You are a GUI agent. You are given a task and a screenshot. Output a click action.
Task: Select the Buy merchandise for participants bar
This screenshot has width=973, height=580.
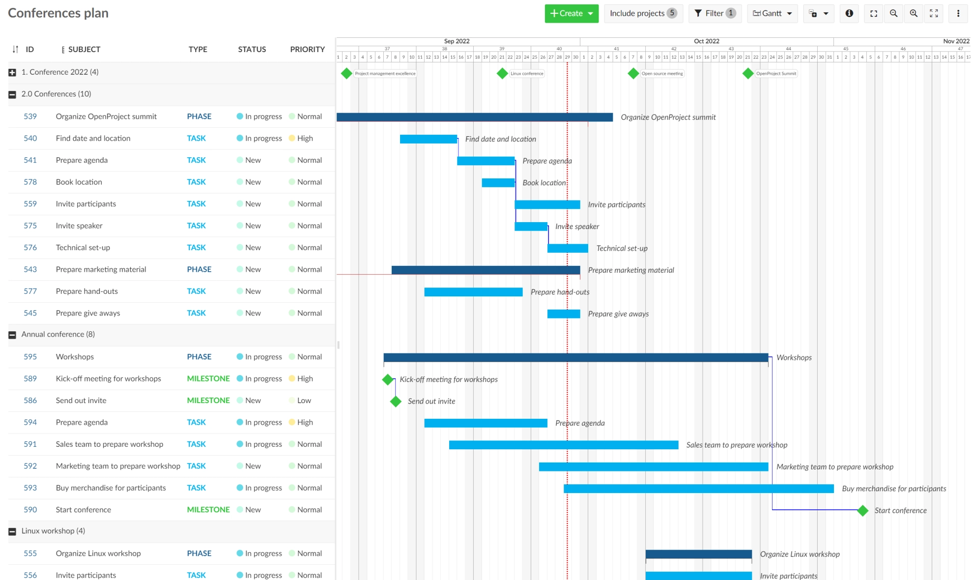click(x=698, y=489)
